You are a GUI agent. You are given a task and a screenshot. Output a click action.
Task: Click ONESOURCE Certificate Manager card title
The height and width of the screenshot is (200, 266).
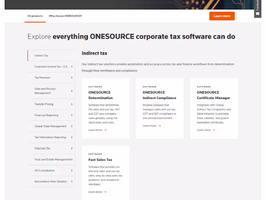(x=213, y=95)
